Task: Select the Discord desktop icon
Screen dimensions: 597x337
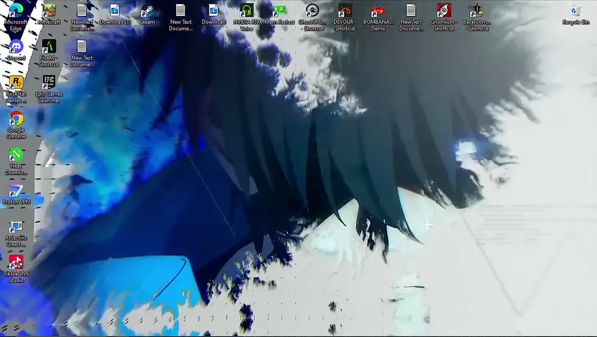Action: pyautogui.click(x=16, y=50)
